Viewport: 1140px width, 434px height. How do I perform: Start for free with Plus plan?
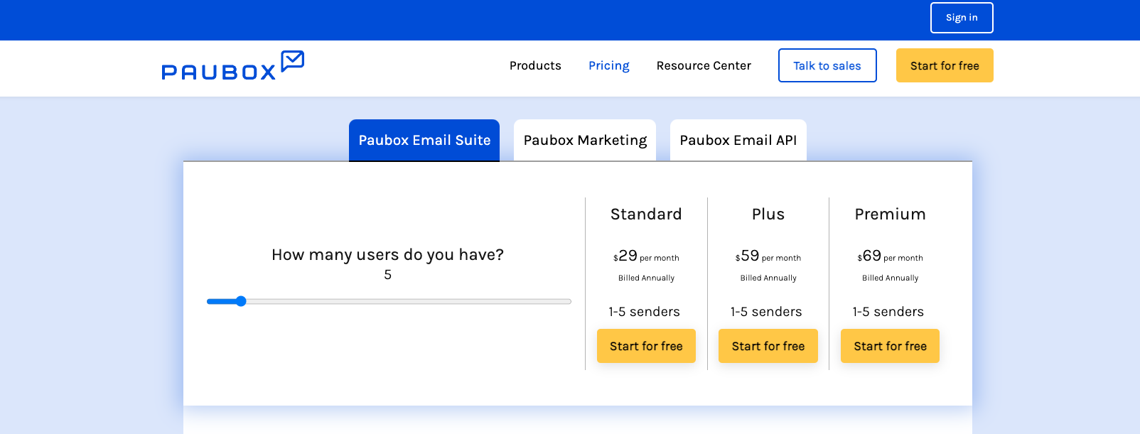click(x=768, y=346)
